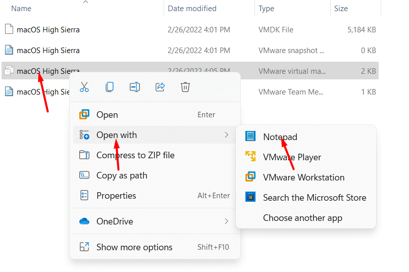Viewport: 409px width, 272px height.
Task: Select the macOS High Sierra VMDK file
Action: point(48,30)
